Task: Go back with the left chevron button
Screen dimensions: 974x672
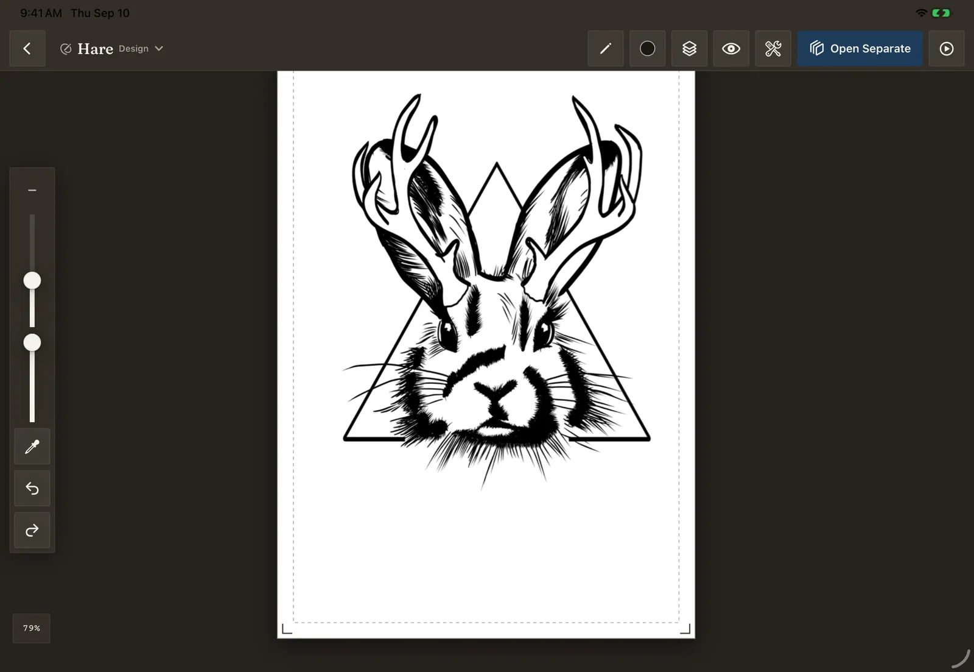Action: (x=27, y=49)
